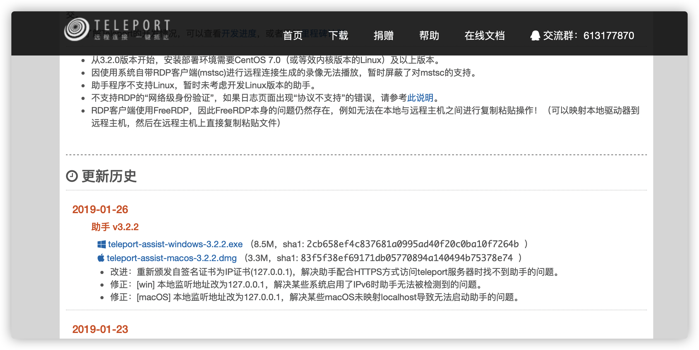
Task: Open the 在线文档 navigation item
Action: (485, 36)
